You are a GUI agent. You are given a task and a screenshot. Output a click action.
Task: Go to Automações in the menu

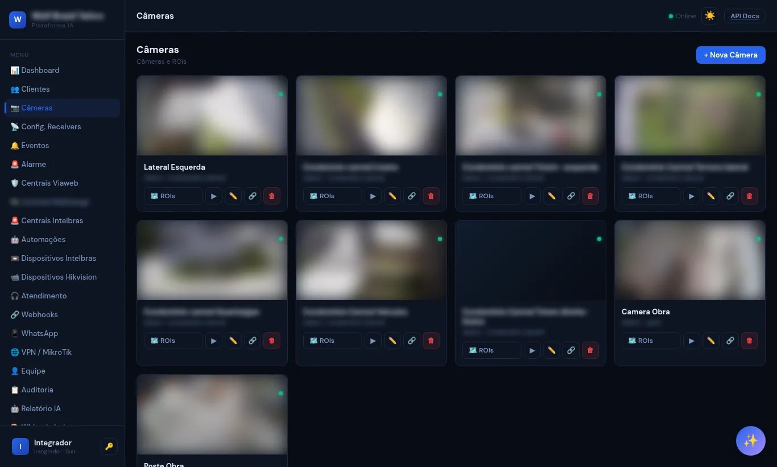point(62,239)
